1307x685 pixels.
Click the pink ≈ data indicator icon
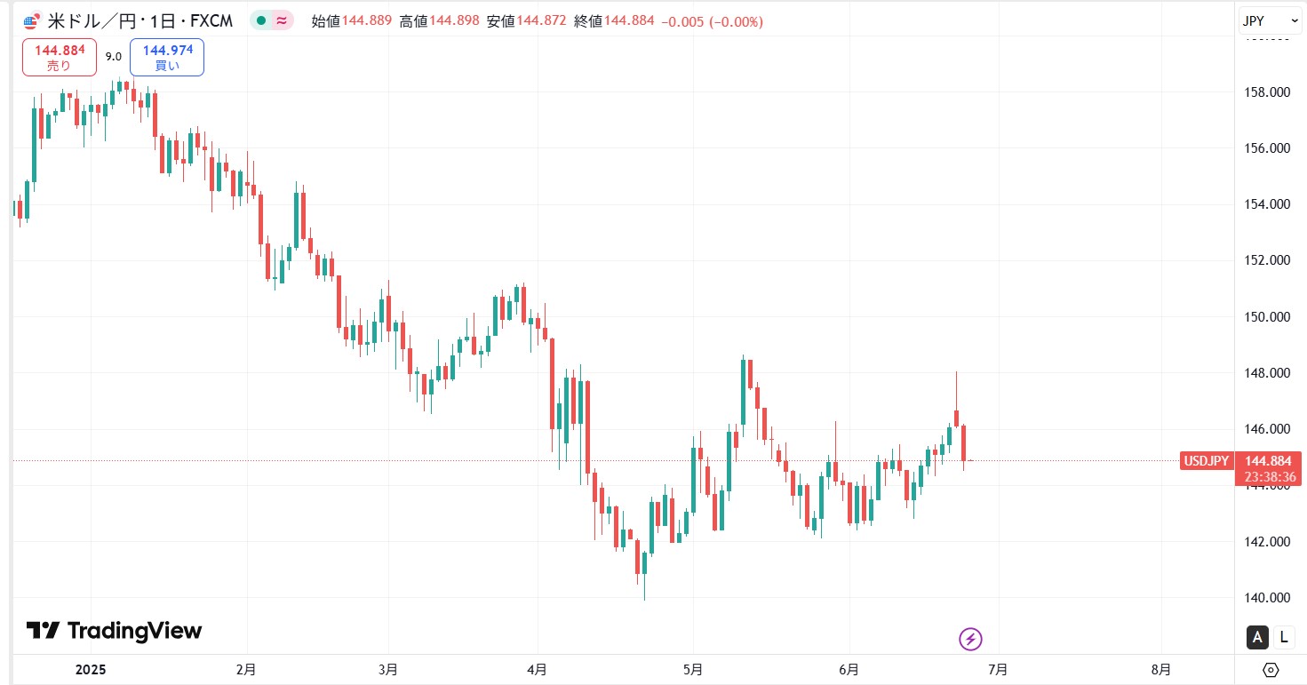282,21
